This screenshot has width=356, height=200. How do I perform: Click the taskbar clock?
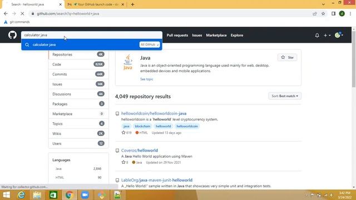pos(344,195)
